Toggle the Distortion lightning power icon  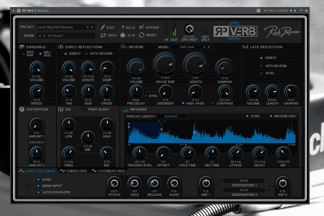(x=22, y=109)
